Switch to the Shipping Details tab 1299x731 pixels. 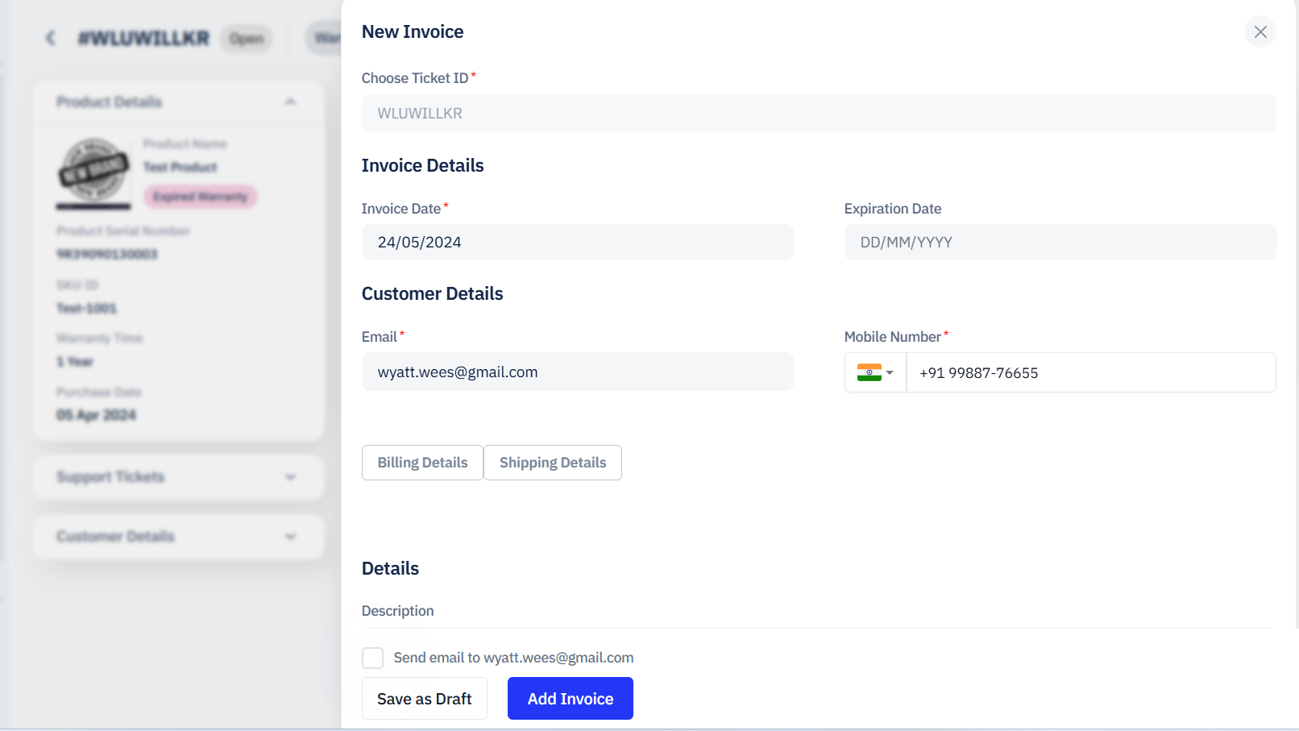pos(553,463)
